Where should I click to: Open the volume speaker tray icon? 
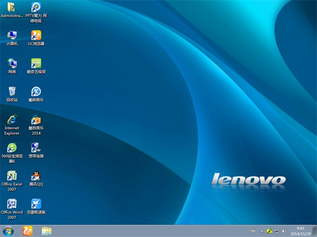tap(284, 231)
